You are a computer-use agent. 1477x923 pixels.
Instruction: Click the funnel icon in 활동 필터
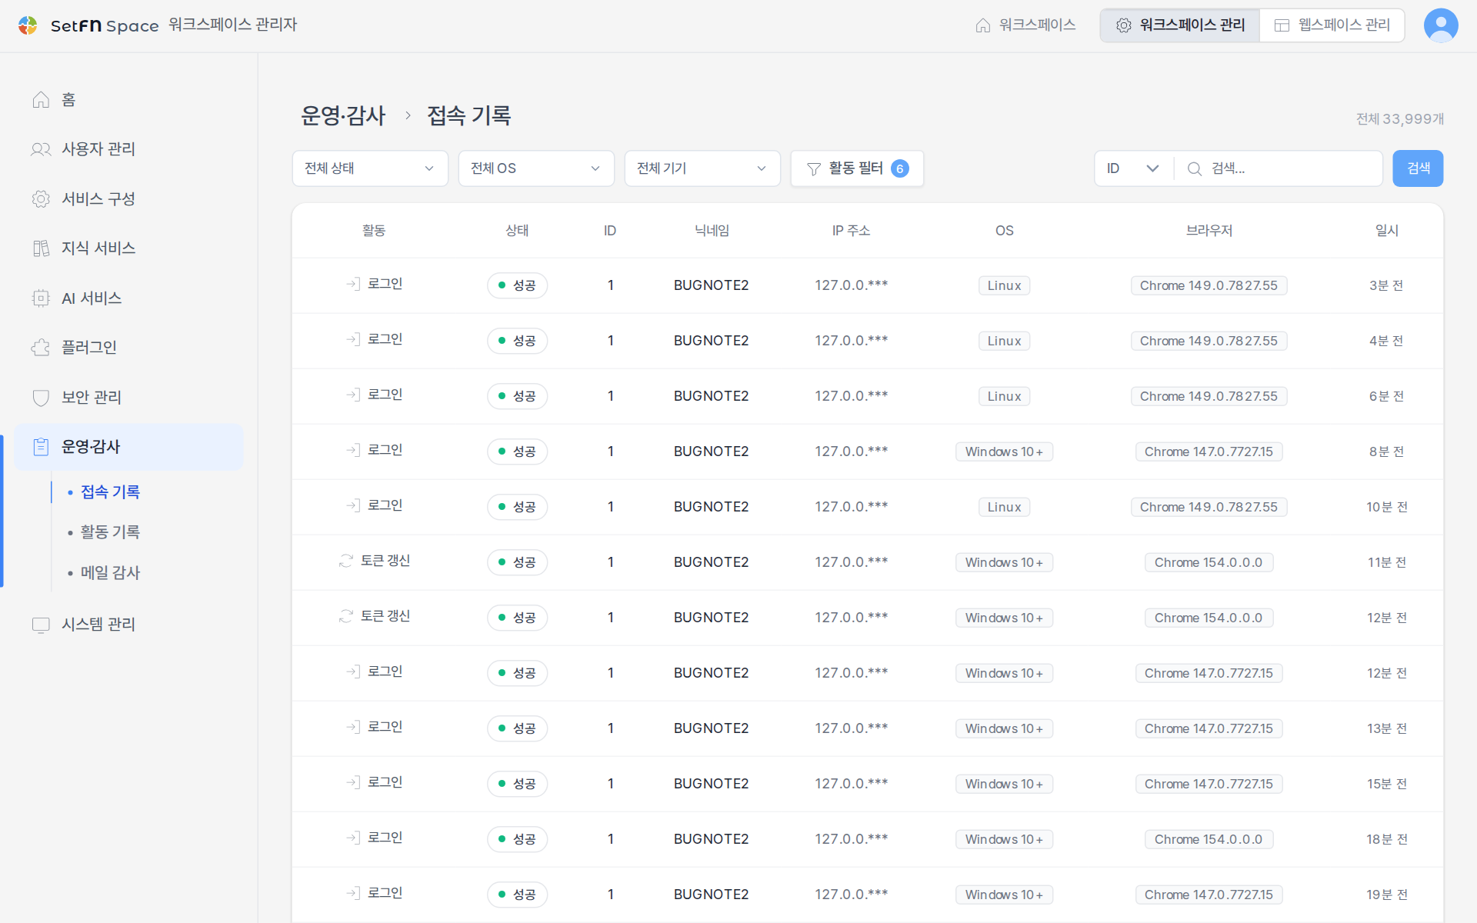click(814, 168)
